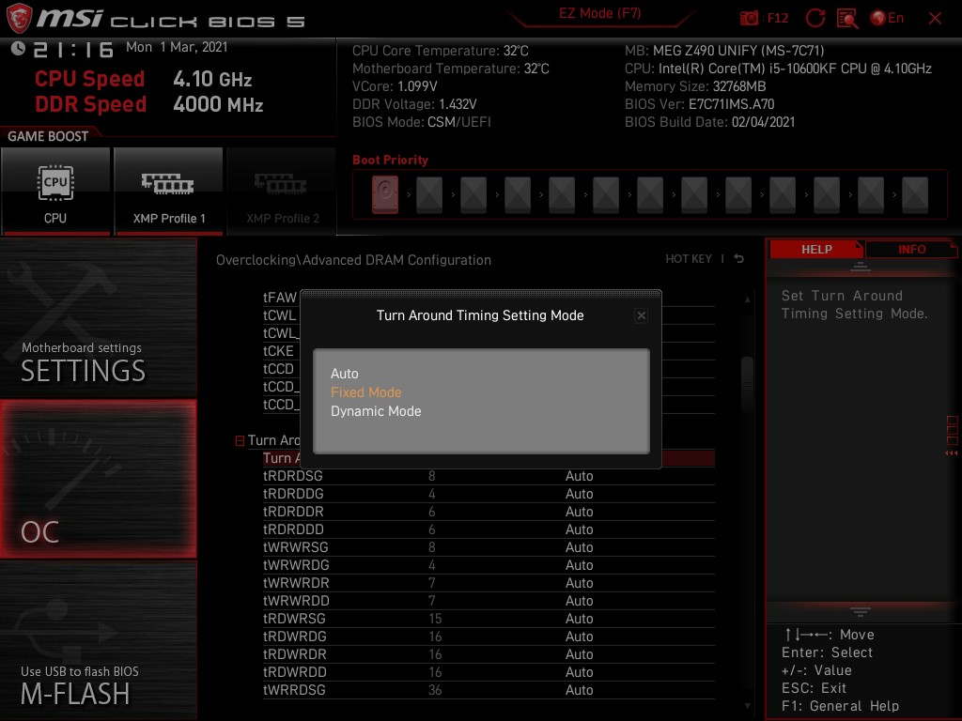Click the scroll down arrow of settings list
The image size is (962, 721).
[747, 706]
